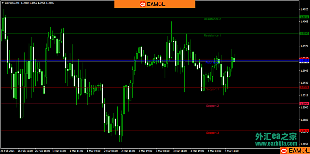Click the EAMOL robot icon in top banner
The height and width of the screenshot is (154, 310).
[x=142, y=4]
